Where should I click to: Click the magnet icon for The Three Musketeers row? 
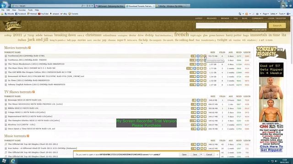coord(201,64)
